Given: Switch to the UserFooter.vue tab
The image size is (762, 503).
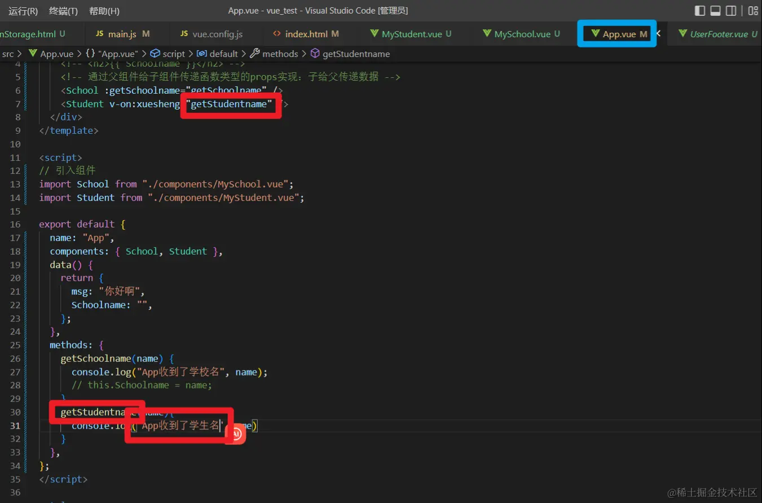Looking at the screenshot, I should click(x=718, y=34).
